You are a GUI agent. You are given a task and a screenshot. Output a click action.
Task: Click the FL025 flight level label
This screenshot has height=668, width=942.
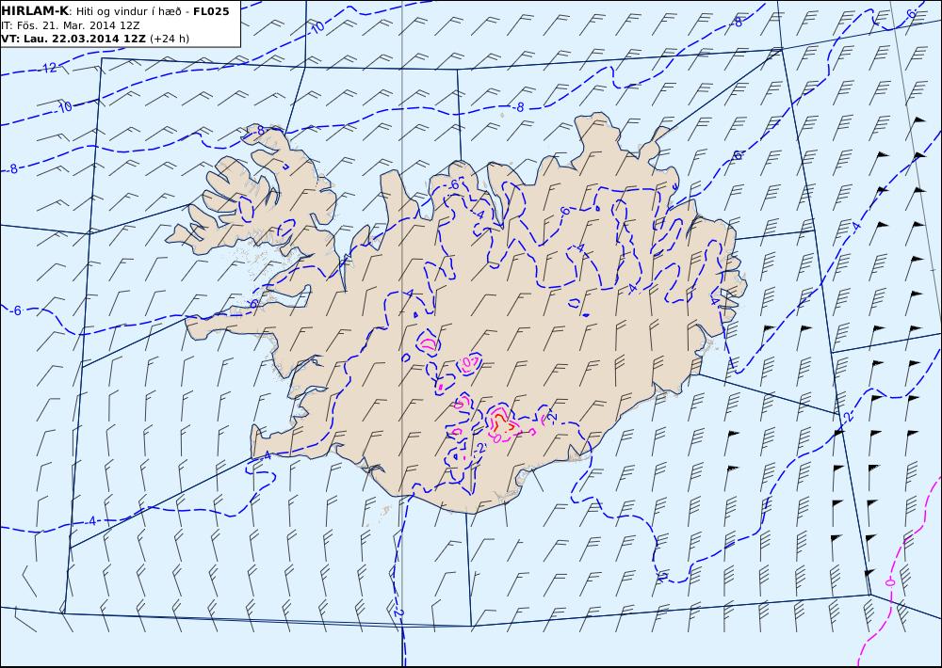point(211,11)
